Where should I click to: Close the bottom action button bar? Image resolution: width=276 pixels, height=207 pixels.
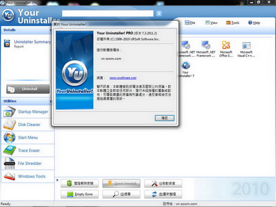coord(57,180)
